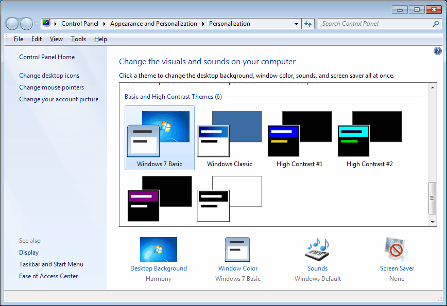
Task: Select the purple-titled High Contrast Black theme
Action: pyautogui.click(x=160, y=199)
